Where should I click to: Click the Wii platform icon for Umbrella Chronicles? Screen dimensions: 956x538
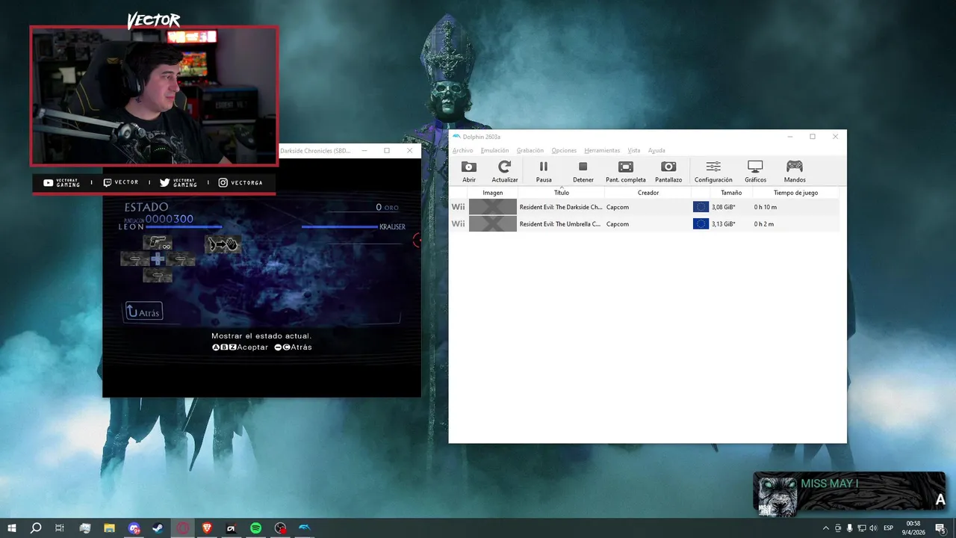click(x=459, y=223)
